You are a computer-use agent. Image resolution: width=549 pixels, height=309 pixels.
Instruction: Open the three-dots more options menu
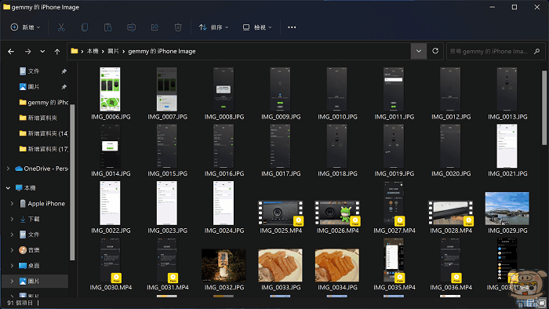pos(292,27)
